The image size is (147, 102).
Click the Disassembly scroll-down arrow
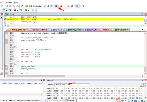145,23
